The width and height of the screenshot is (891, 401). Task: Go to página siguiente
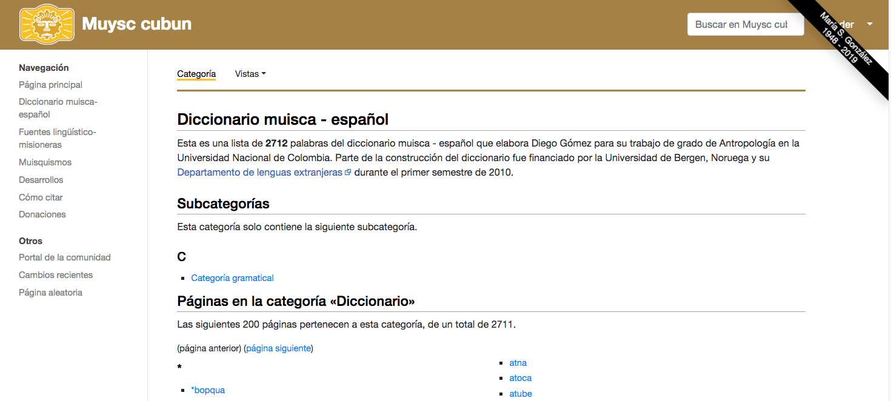(x=279, y=348)
